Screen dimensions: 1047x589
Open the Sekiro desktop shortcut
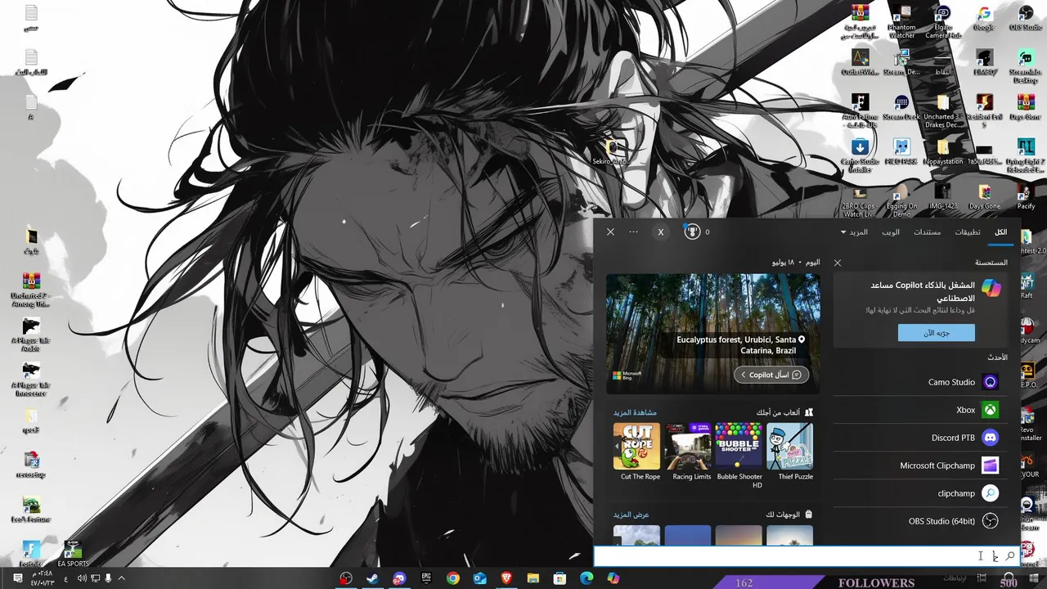[x=612, y=152]
